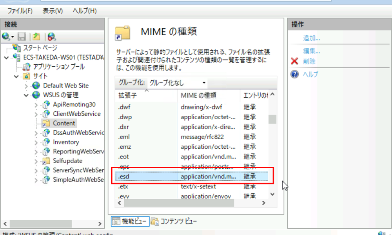Click the MIME の種類 folder header icon
Viewport: 392px width, 235px height.
coord(122,33)
